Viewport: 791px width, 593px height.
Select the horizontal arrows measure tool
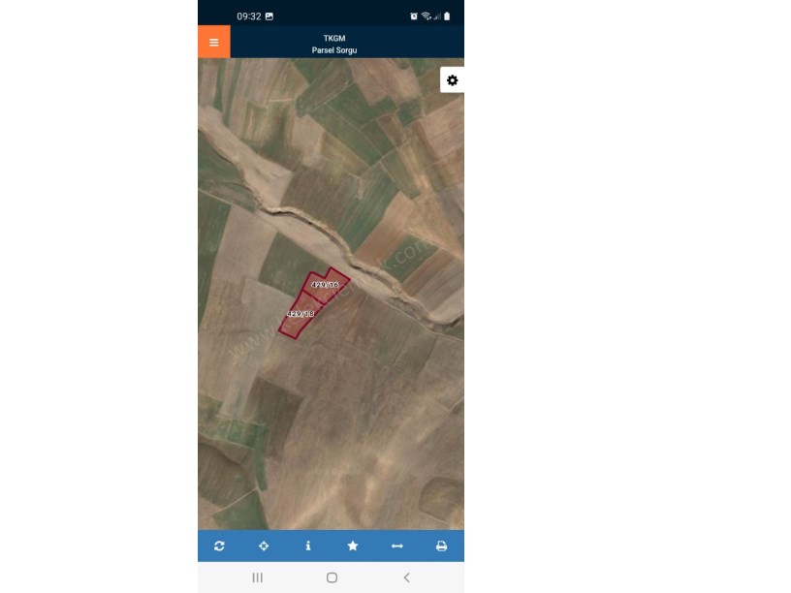[x=397, y=546]
